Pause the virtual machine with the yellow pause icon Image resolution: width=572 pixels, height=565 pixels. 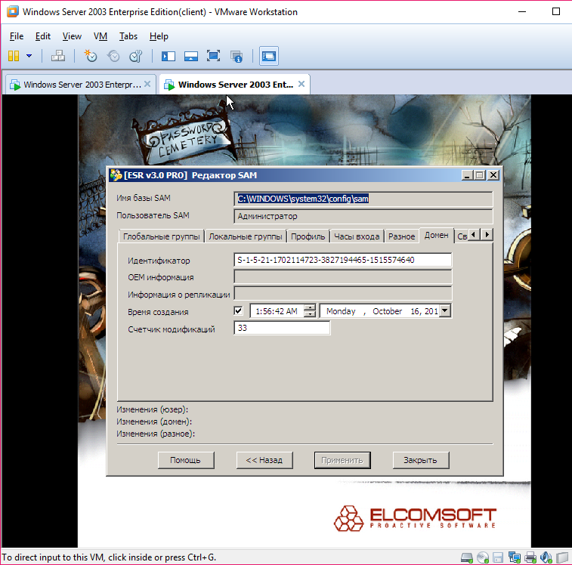coord(14,56)
